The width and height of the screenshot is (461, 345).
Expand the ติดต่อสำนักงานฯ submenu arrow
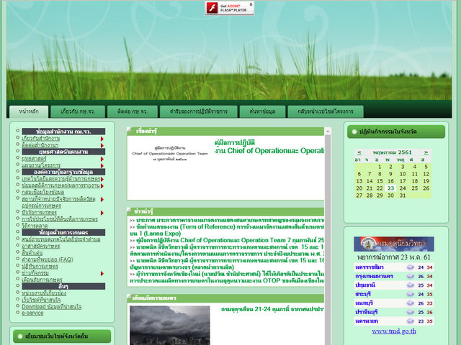pos(102,145)
